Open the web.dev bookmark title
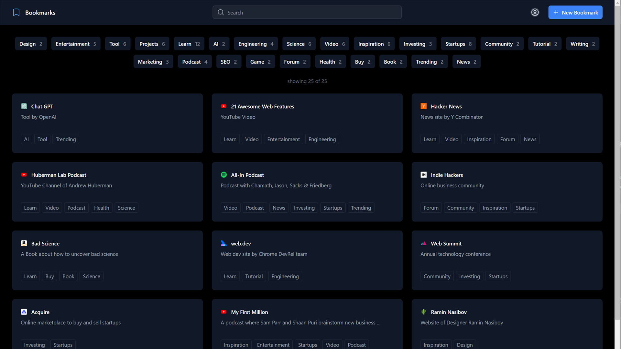The height and width of the screenshot is (349, 621). pos(241,243)
